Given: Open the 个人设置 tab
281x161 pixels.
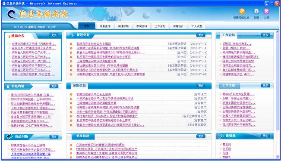Looking at the screenshot, I should pyautogui.click(x=196, y=26).
